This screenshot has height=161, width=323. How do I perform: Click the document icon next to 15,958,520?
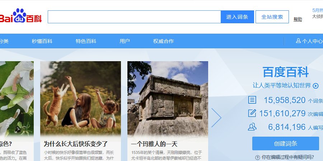click(252, 100)
